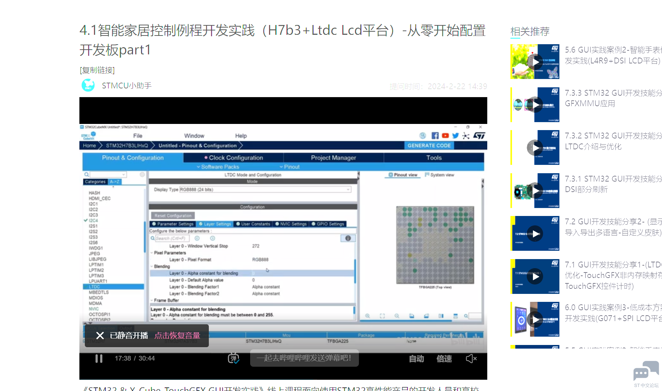This screenshot has height=391, width=662.
Task: Open the Display Type RGB888 dropdown
Action: coord(265,190)
